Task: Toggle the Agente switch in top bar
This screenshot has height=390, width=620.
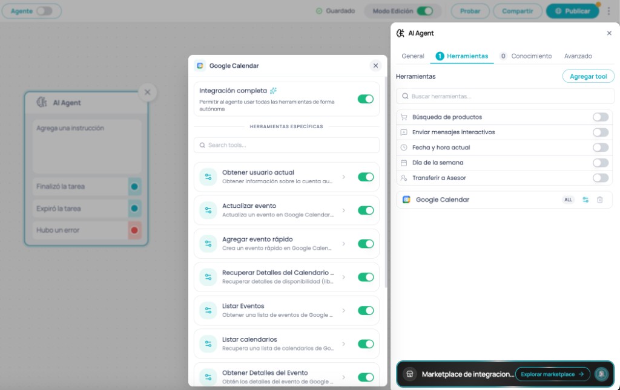Action: pyautogui.click(x=44, y=11)
